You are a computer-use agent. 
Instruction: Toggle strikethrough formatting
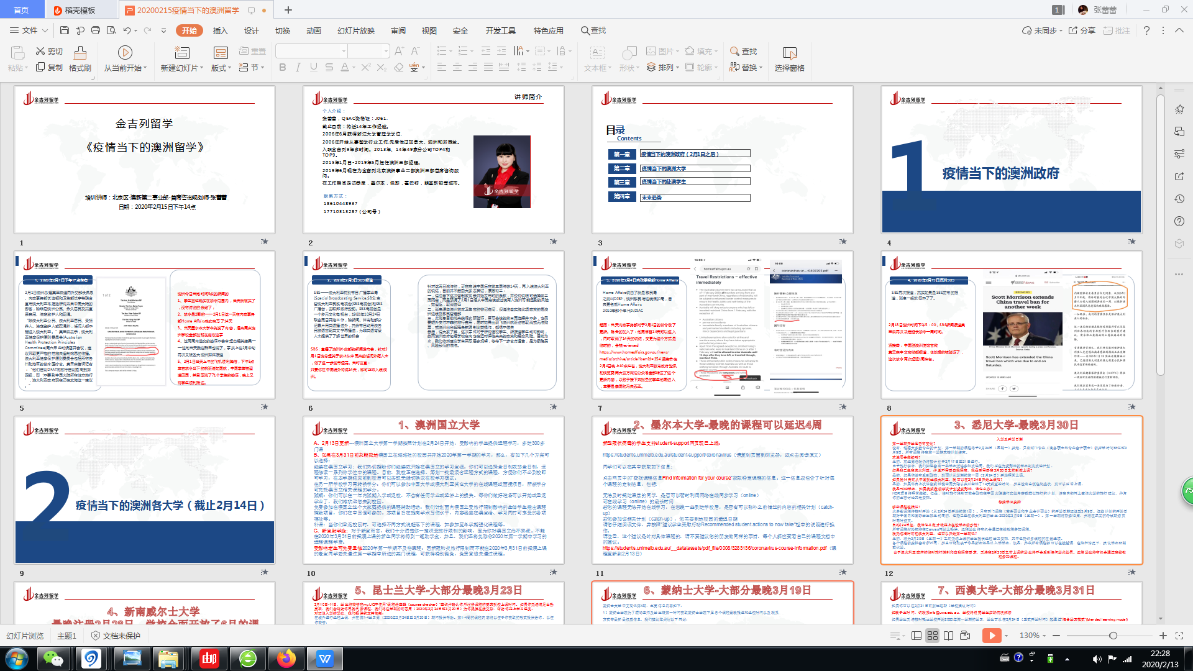329,67
